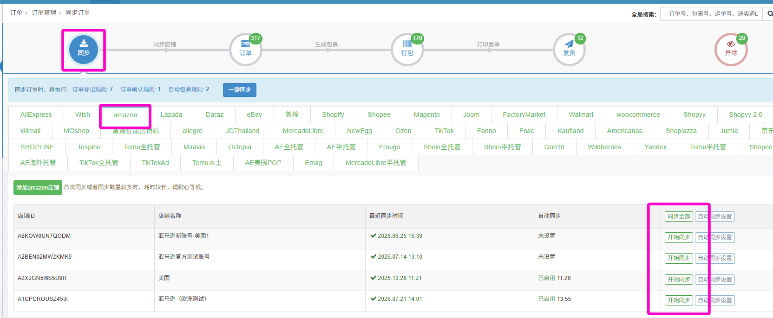Click 已启用 11:20 auto sync status

tap(554, 278)
